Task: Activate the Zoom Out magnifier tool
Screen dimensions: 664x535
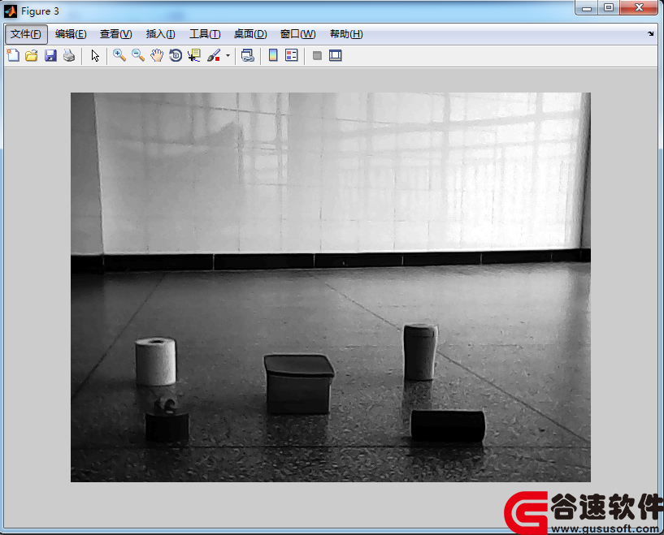Action: (x=138, y=55)
